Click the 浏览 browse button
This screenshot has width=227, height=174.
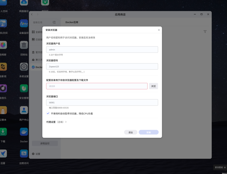pyautogui.click(x=154, y=86)
